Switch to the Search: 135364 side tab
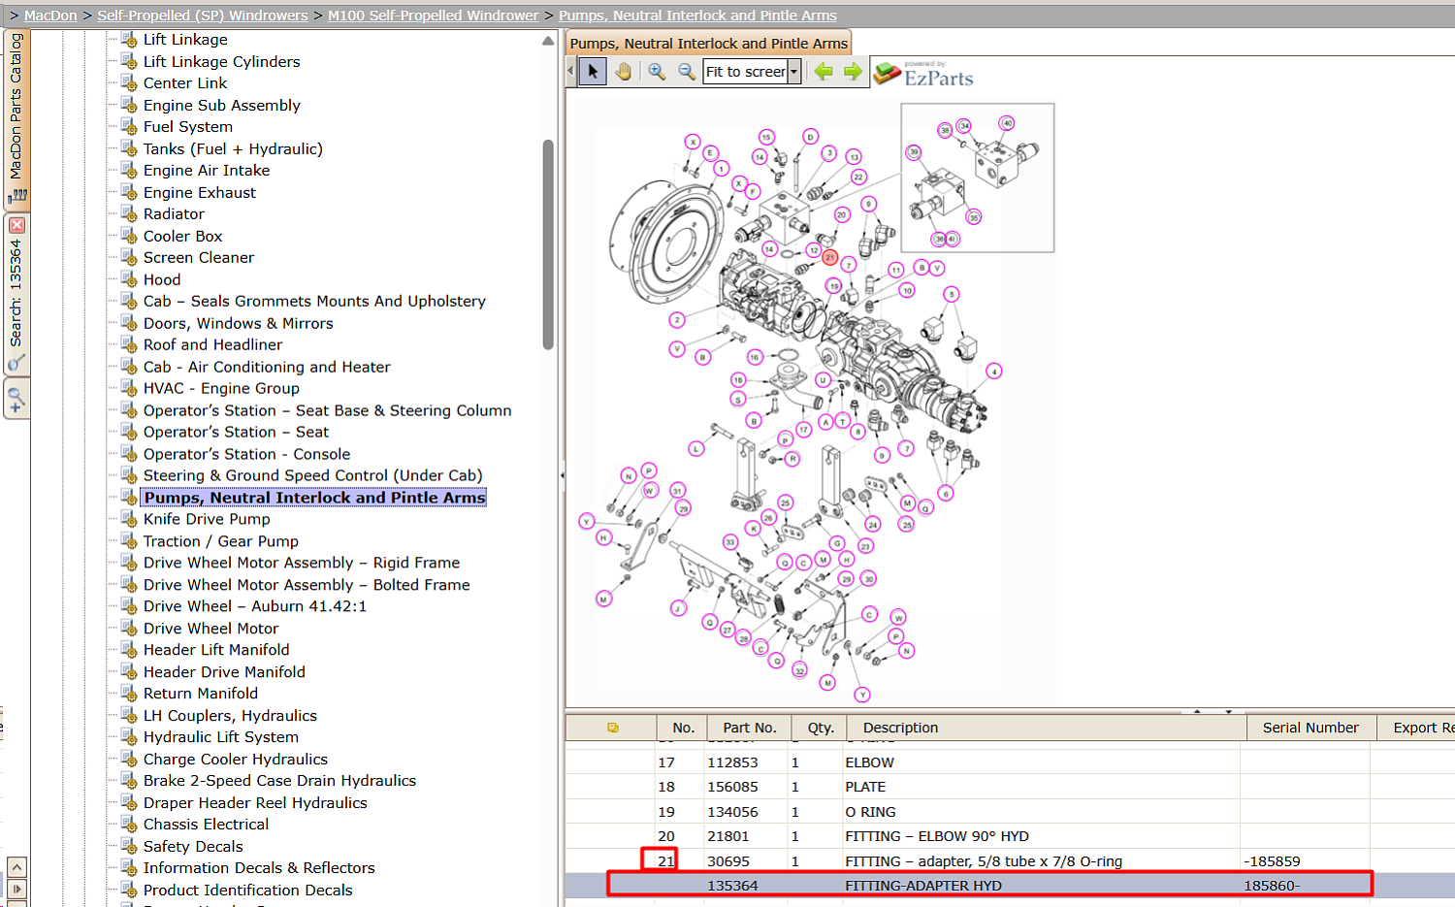The height and width of the screenshot is (907, 1455). pyautogui.click(x=16, y=293)
